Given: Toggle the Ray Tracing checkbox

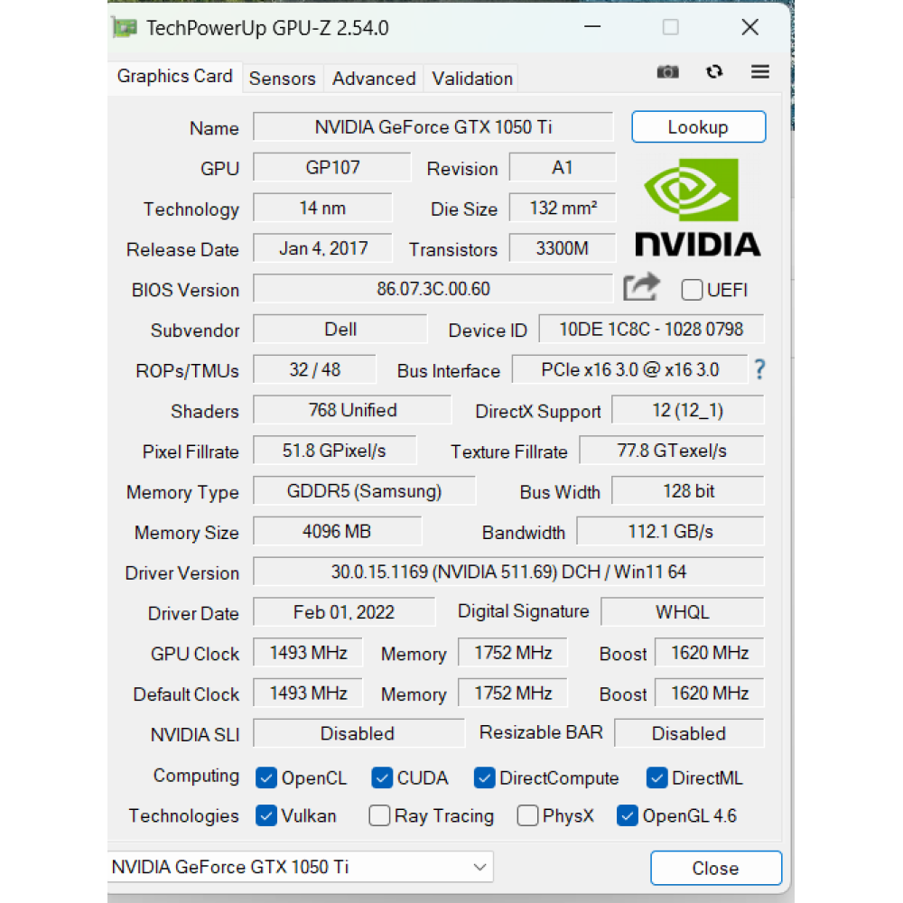Looking at the screenshot, I should [x=379, y=815].
